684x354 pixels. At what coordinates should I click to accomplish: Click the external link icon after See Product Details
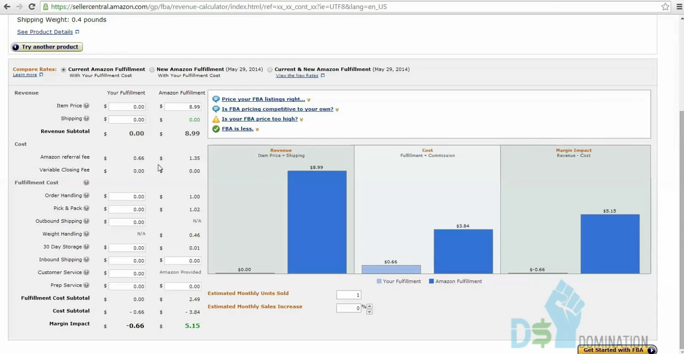77,32
